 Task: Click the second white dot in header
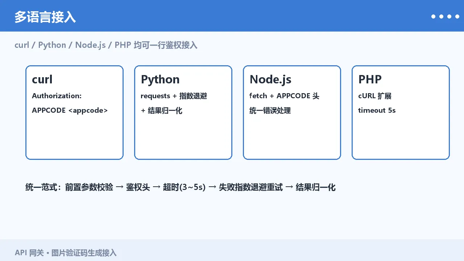(x=441, y=16)
